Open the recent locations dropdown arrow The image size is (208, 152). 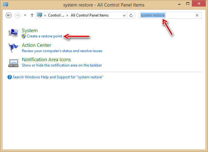coord(25,15)
